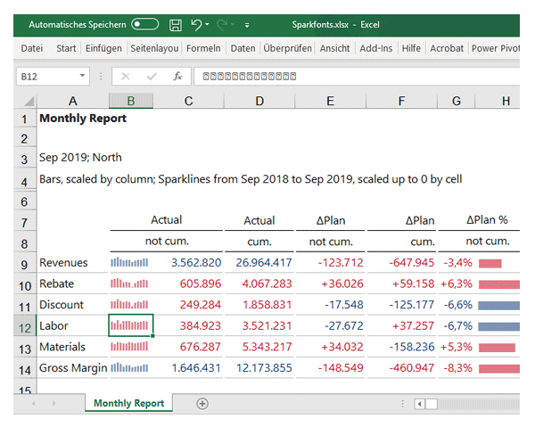
Task: Expand the Name Box dropdown arrow
Action: tap(83, 77)
